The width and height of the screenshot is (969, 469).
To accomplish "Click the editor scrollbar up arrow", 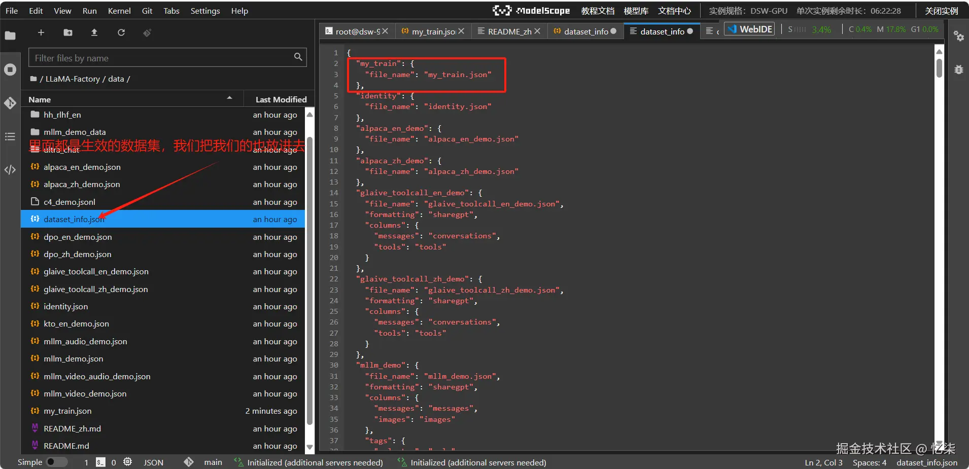I will tap(939, 52).
